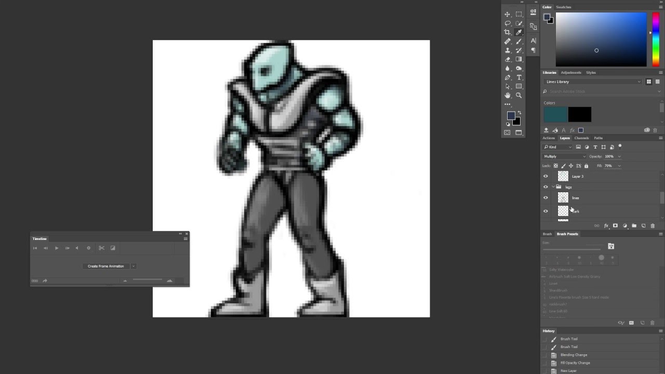The height and width of the screenshot is (374, 665).
Task: Select the Gradient tool
Action: 518,59
